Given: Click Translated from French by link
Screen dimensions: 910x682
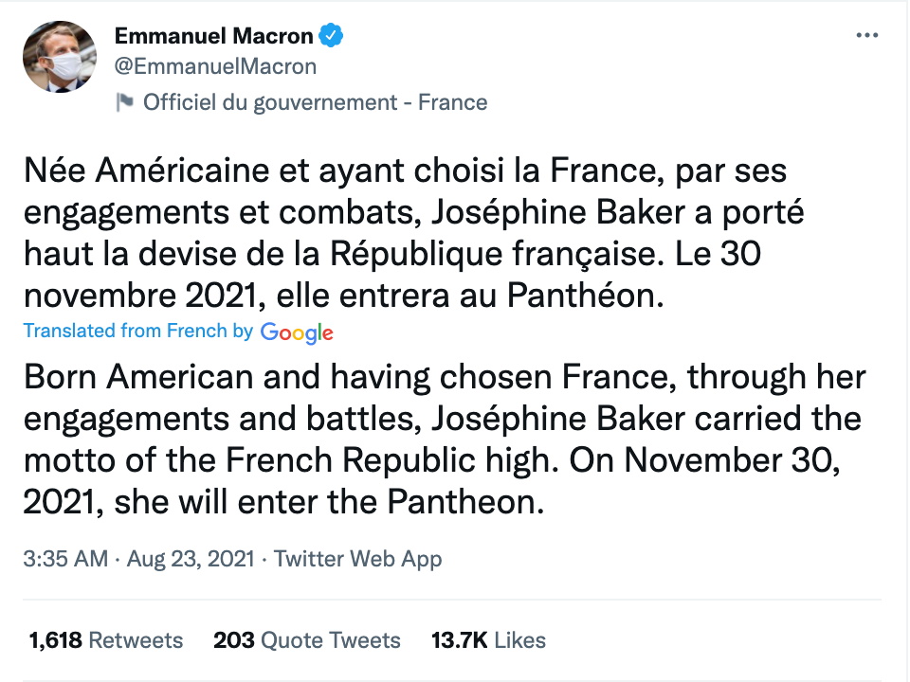Looking at the screenshot, I should point(138,331).
